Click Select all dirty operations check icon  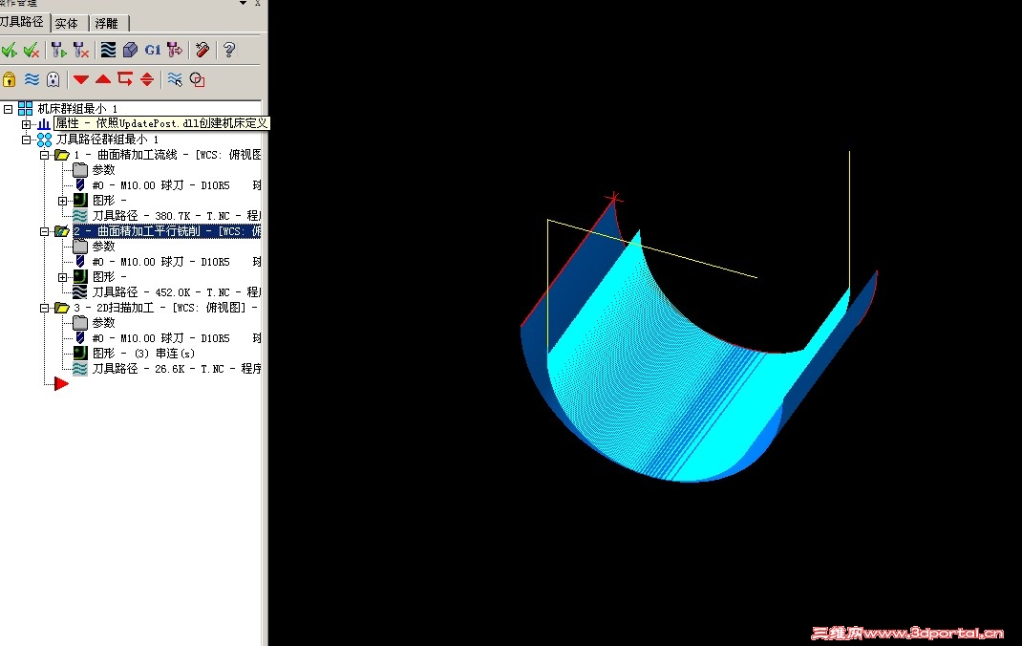[32, 50]
